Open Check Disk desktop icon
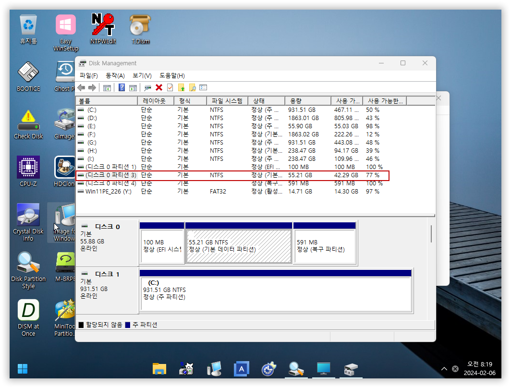This screenshot has width=511, height=388. 28,124
